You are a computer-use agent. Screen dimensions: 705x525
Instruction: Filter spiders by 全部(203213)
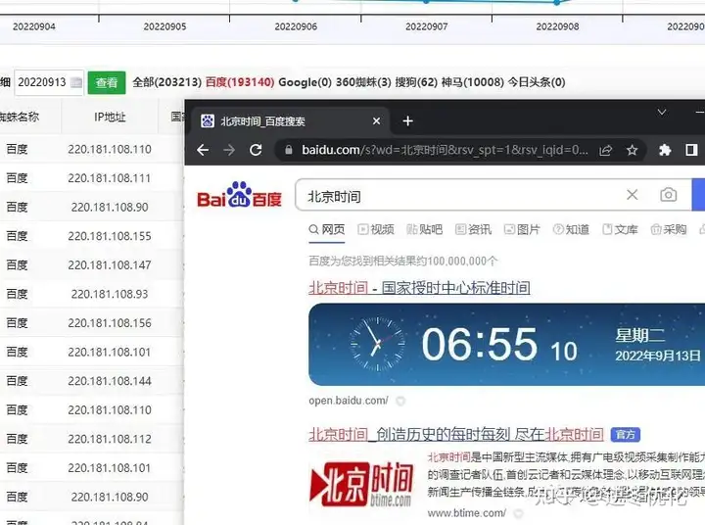(166, 82)
